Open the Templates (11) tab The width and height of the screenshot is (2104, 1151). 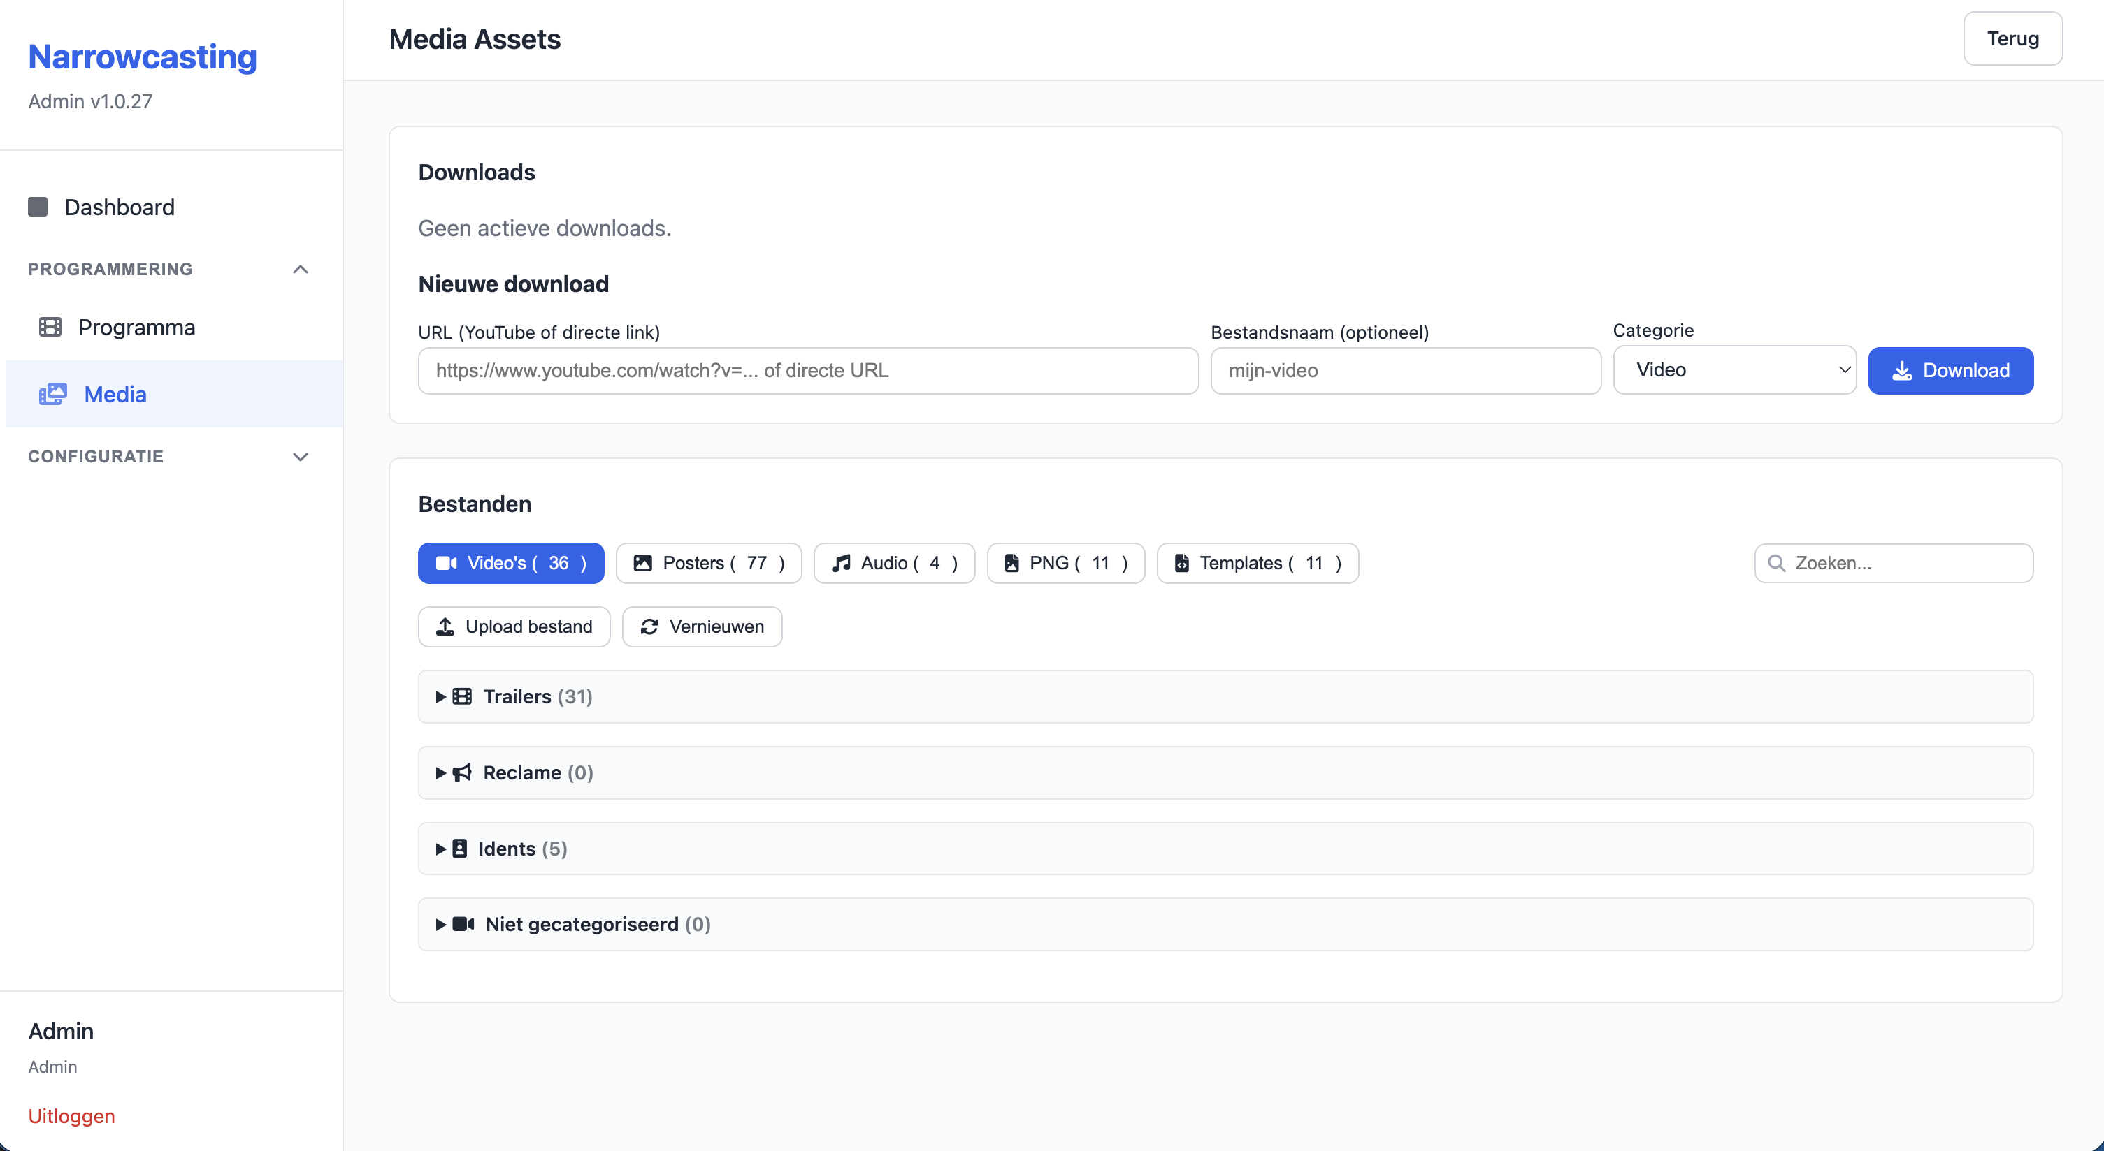point(1257,563)
